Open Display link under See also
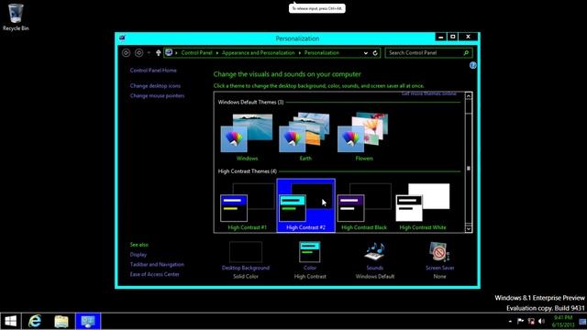The width and height of the screenshot is (587, 330). (138, 255)
